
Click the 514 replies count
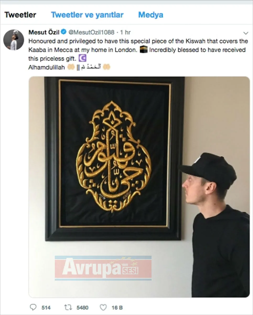[x=46, y=307]
